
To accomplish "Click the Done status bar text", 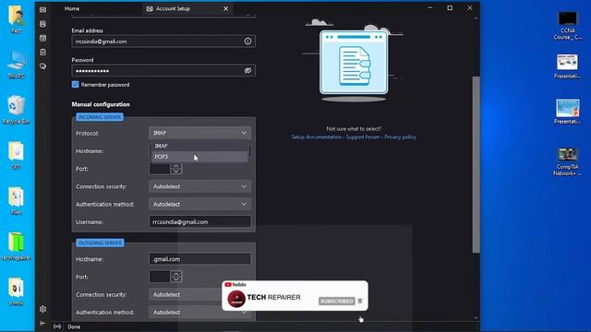I will [74, 326].
